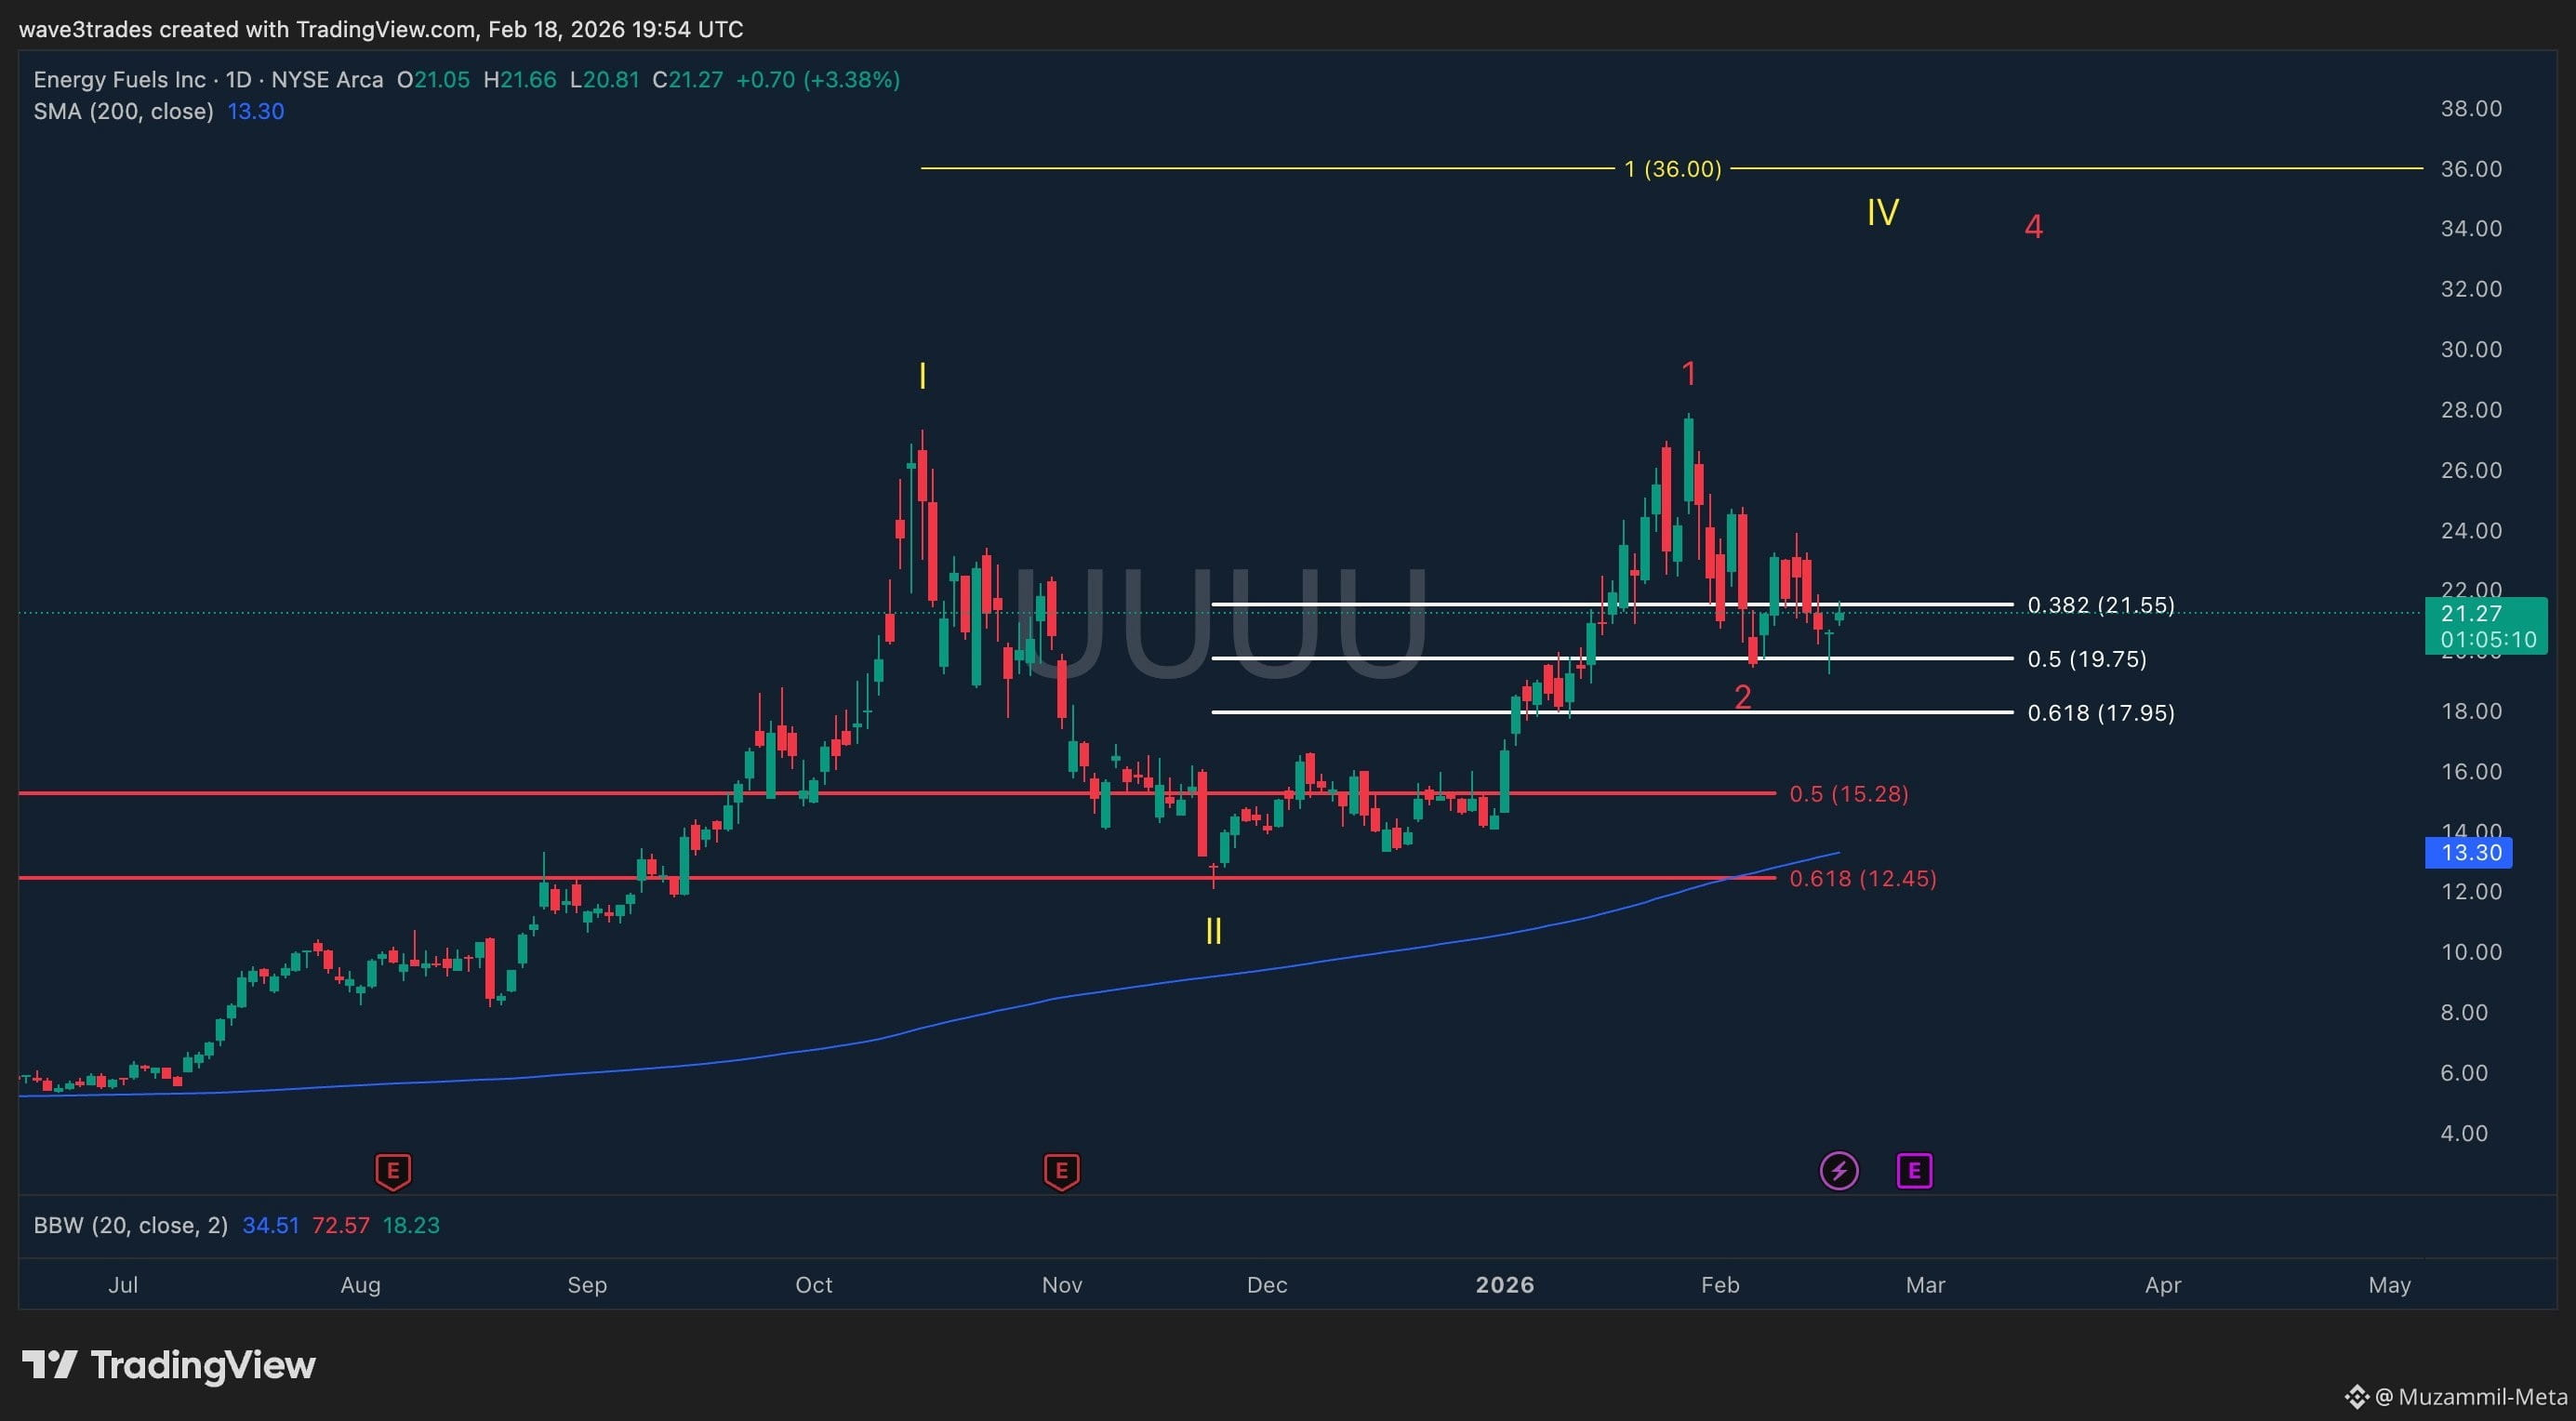Image resolution: width=2576 pixels, height=1421 pixels.
Task: Click the 38.00 price axis label
Action: (2471, 108)
